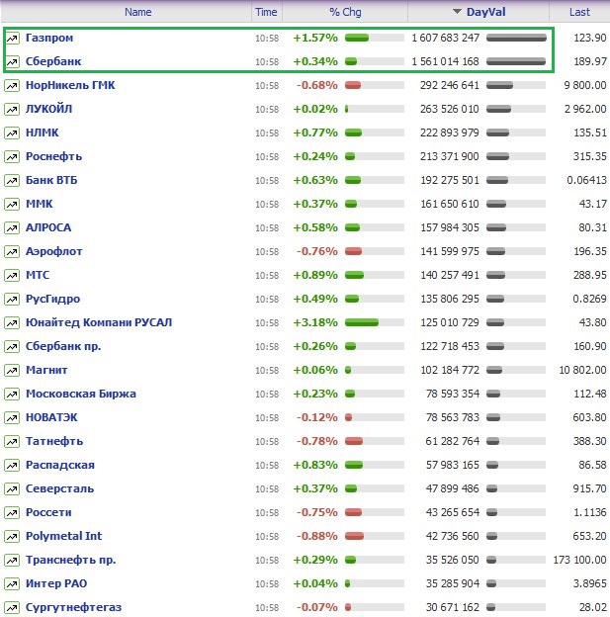Sort by the % Chg column header
The height and width of the screenshot is (617, 610).
346,12
